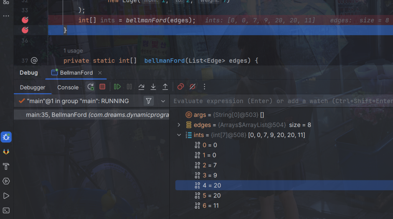Viewport: 393px width, 219px height.
Task: Step out of the current method
Action: pos(165,87)
